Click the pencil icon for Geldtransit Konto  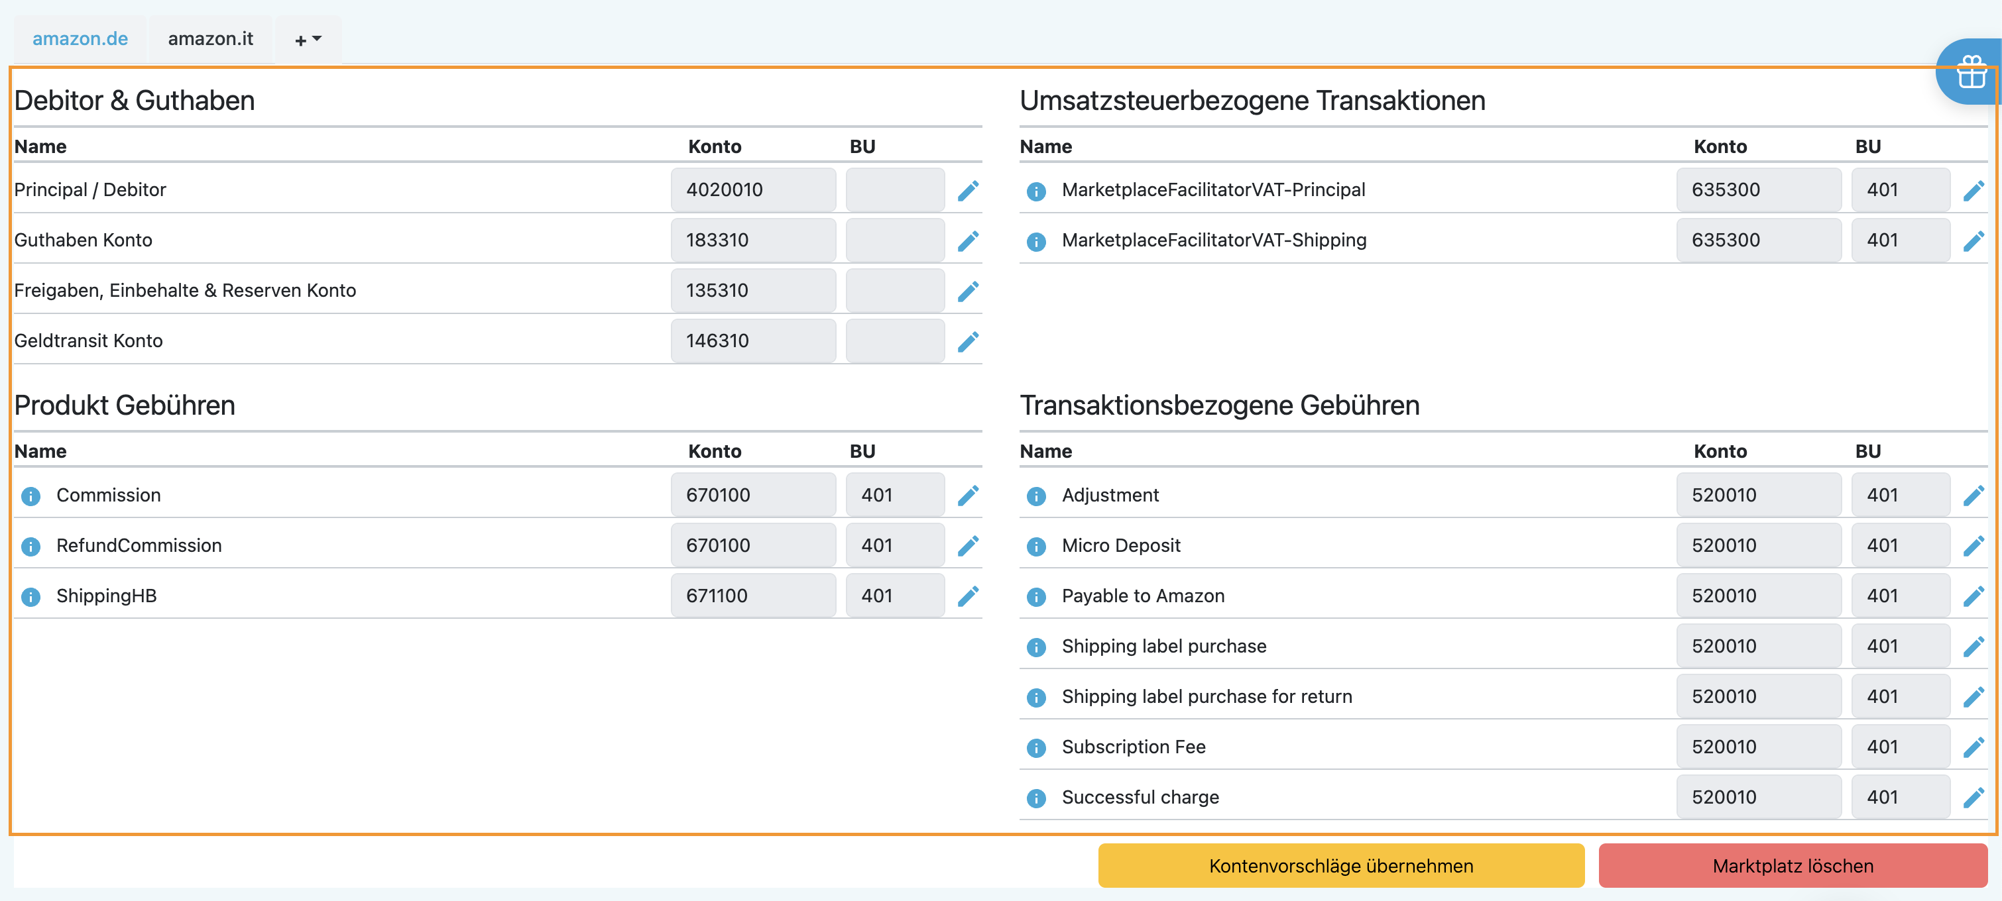click(x=968, y=341)
